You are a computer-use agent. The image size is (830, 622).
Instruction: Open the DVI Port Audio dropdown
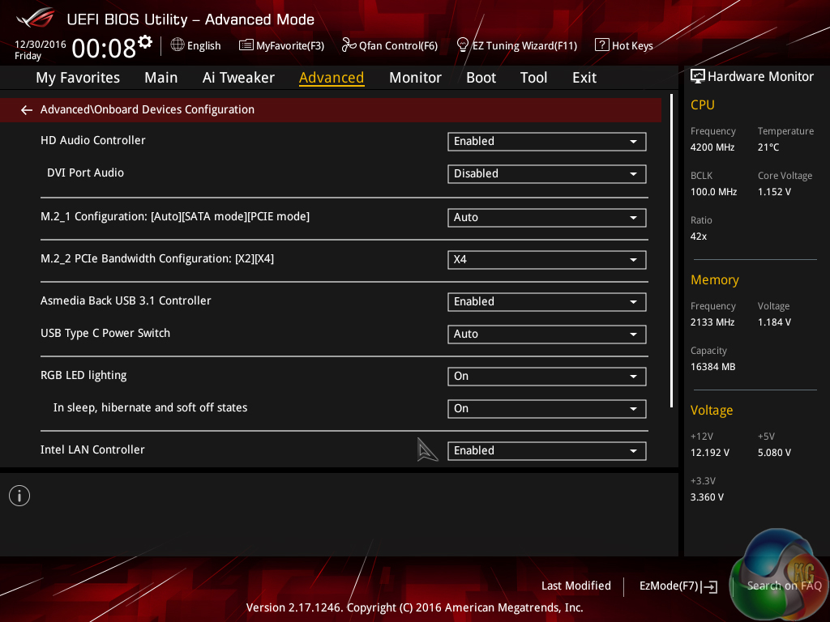pyautogui.click(x=547, y=173)
